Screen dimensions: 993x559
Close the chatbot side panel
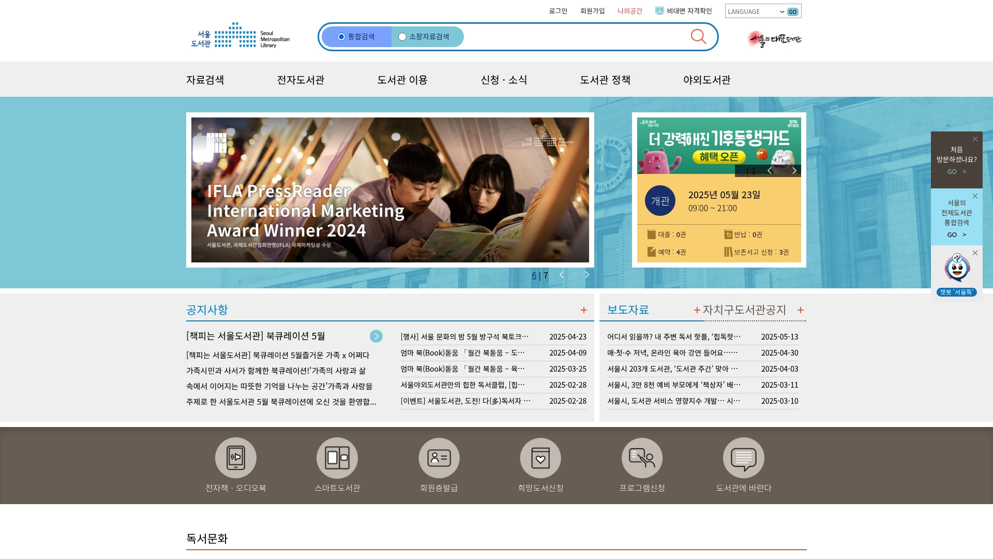(x=975, y=253)
